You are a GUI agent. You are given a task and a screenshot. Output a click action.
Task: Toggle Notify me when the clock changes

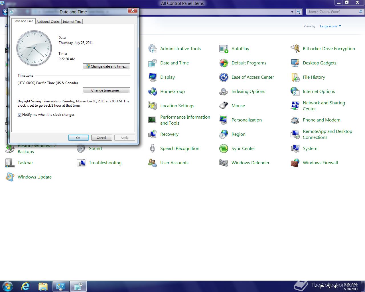click(x=20, y=115)
